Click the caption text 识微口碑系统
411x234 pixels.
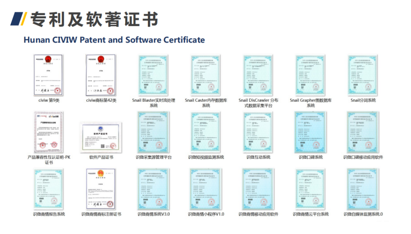coord(311,157)
